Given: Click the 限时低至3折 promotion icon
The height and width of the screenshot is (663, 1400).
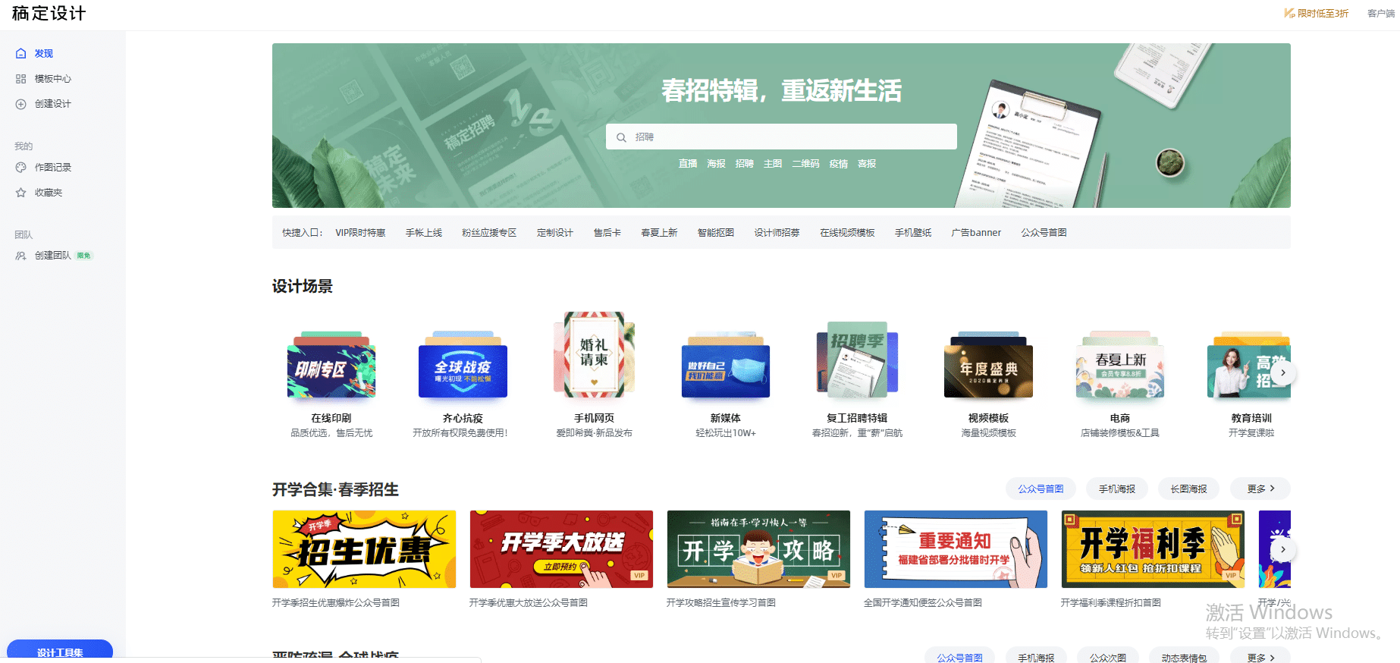Looking at the screenshot, I should point(1289,13).
